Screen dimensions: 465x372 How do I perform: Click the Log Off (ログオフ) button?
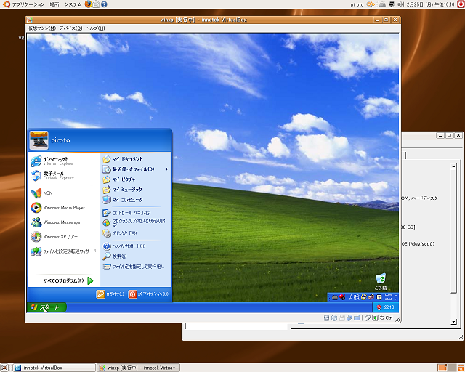(x=110, y=294)
